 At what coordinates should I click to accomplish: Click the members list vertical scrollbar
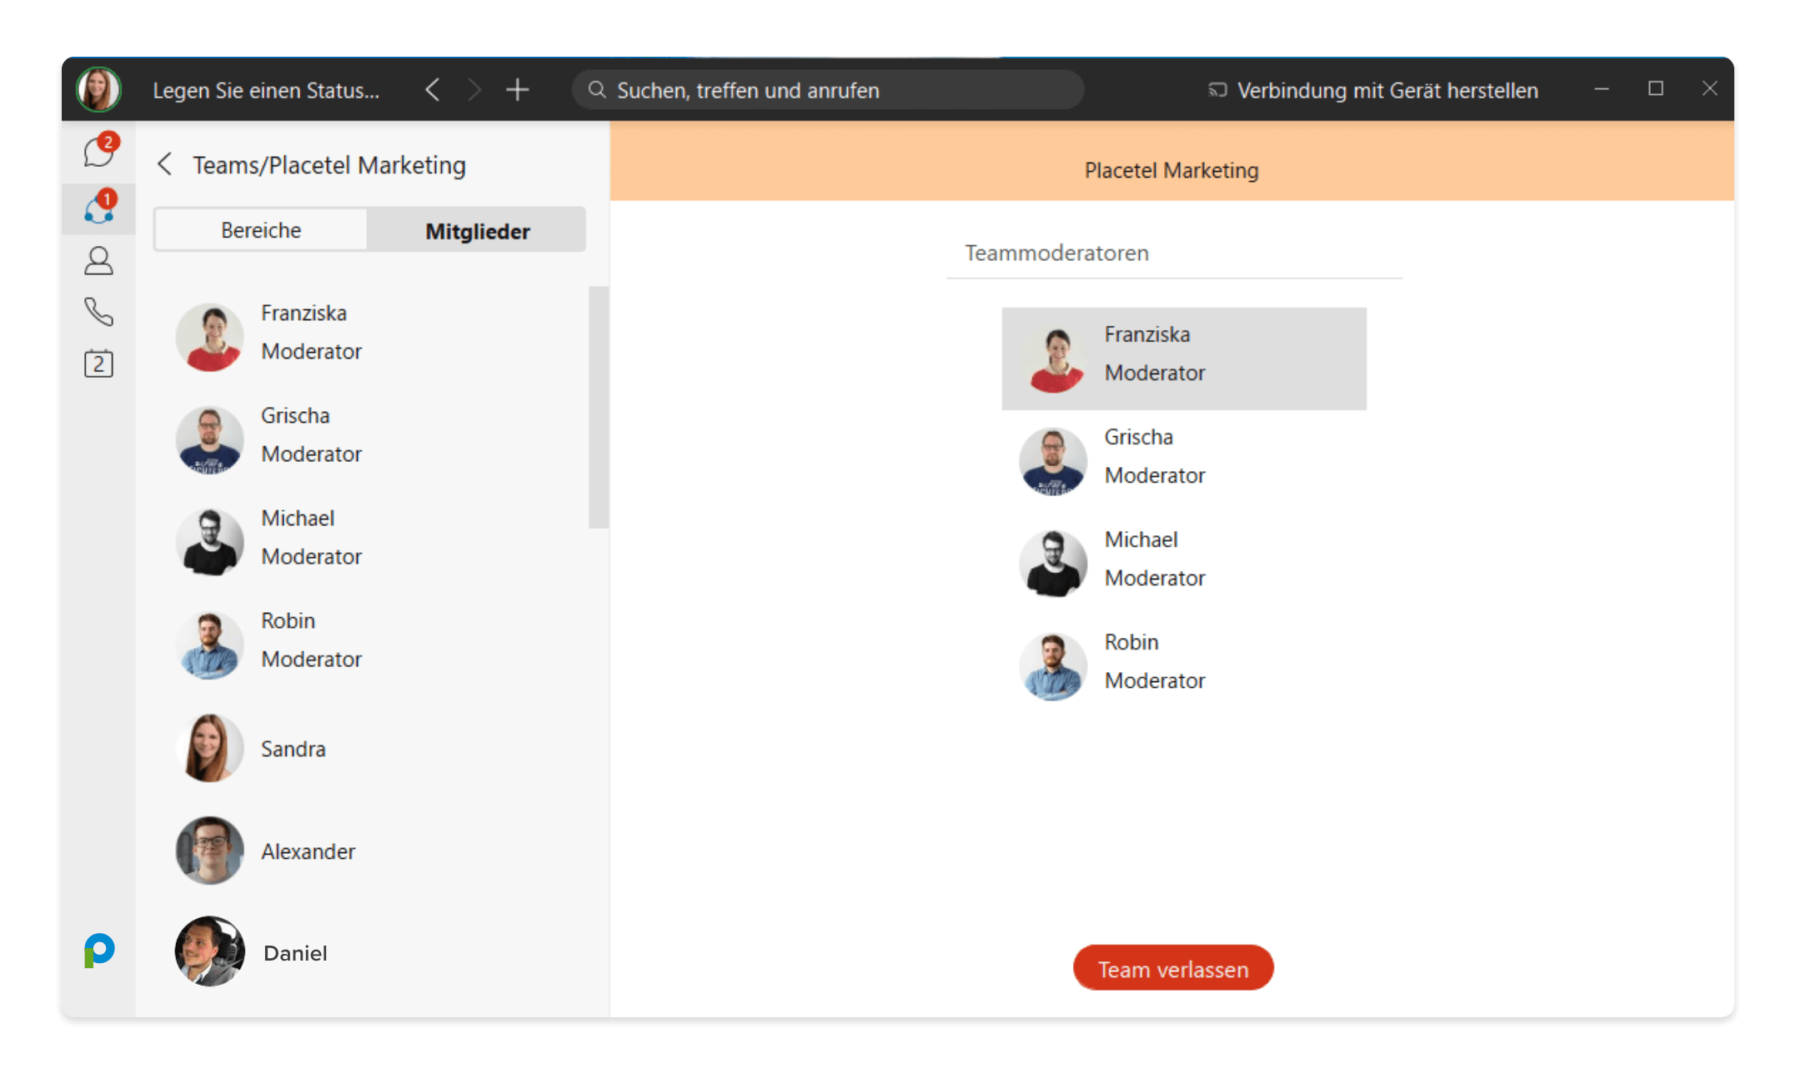point(598,407)
